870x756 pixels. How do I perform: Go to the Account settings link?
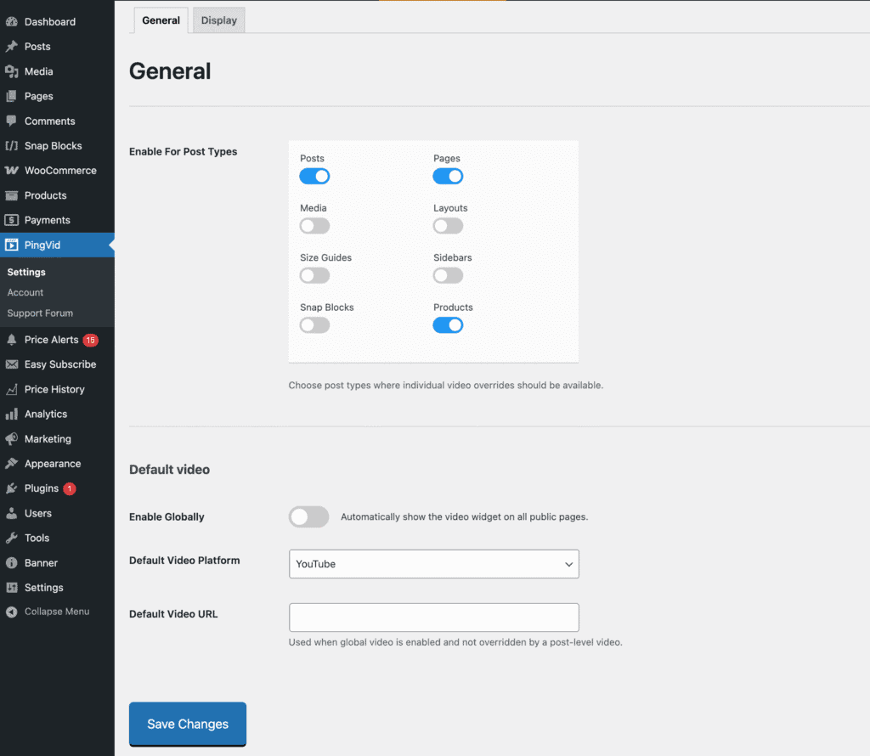25,292
